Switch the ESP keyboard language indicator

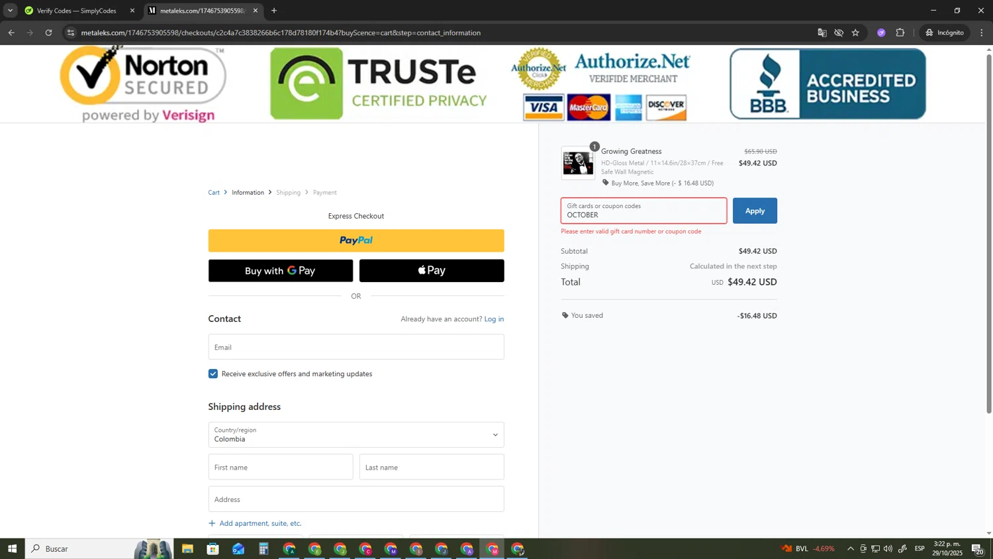(x=920, y=548)
